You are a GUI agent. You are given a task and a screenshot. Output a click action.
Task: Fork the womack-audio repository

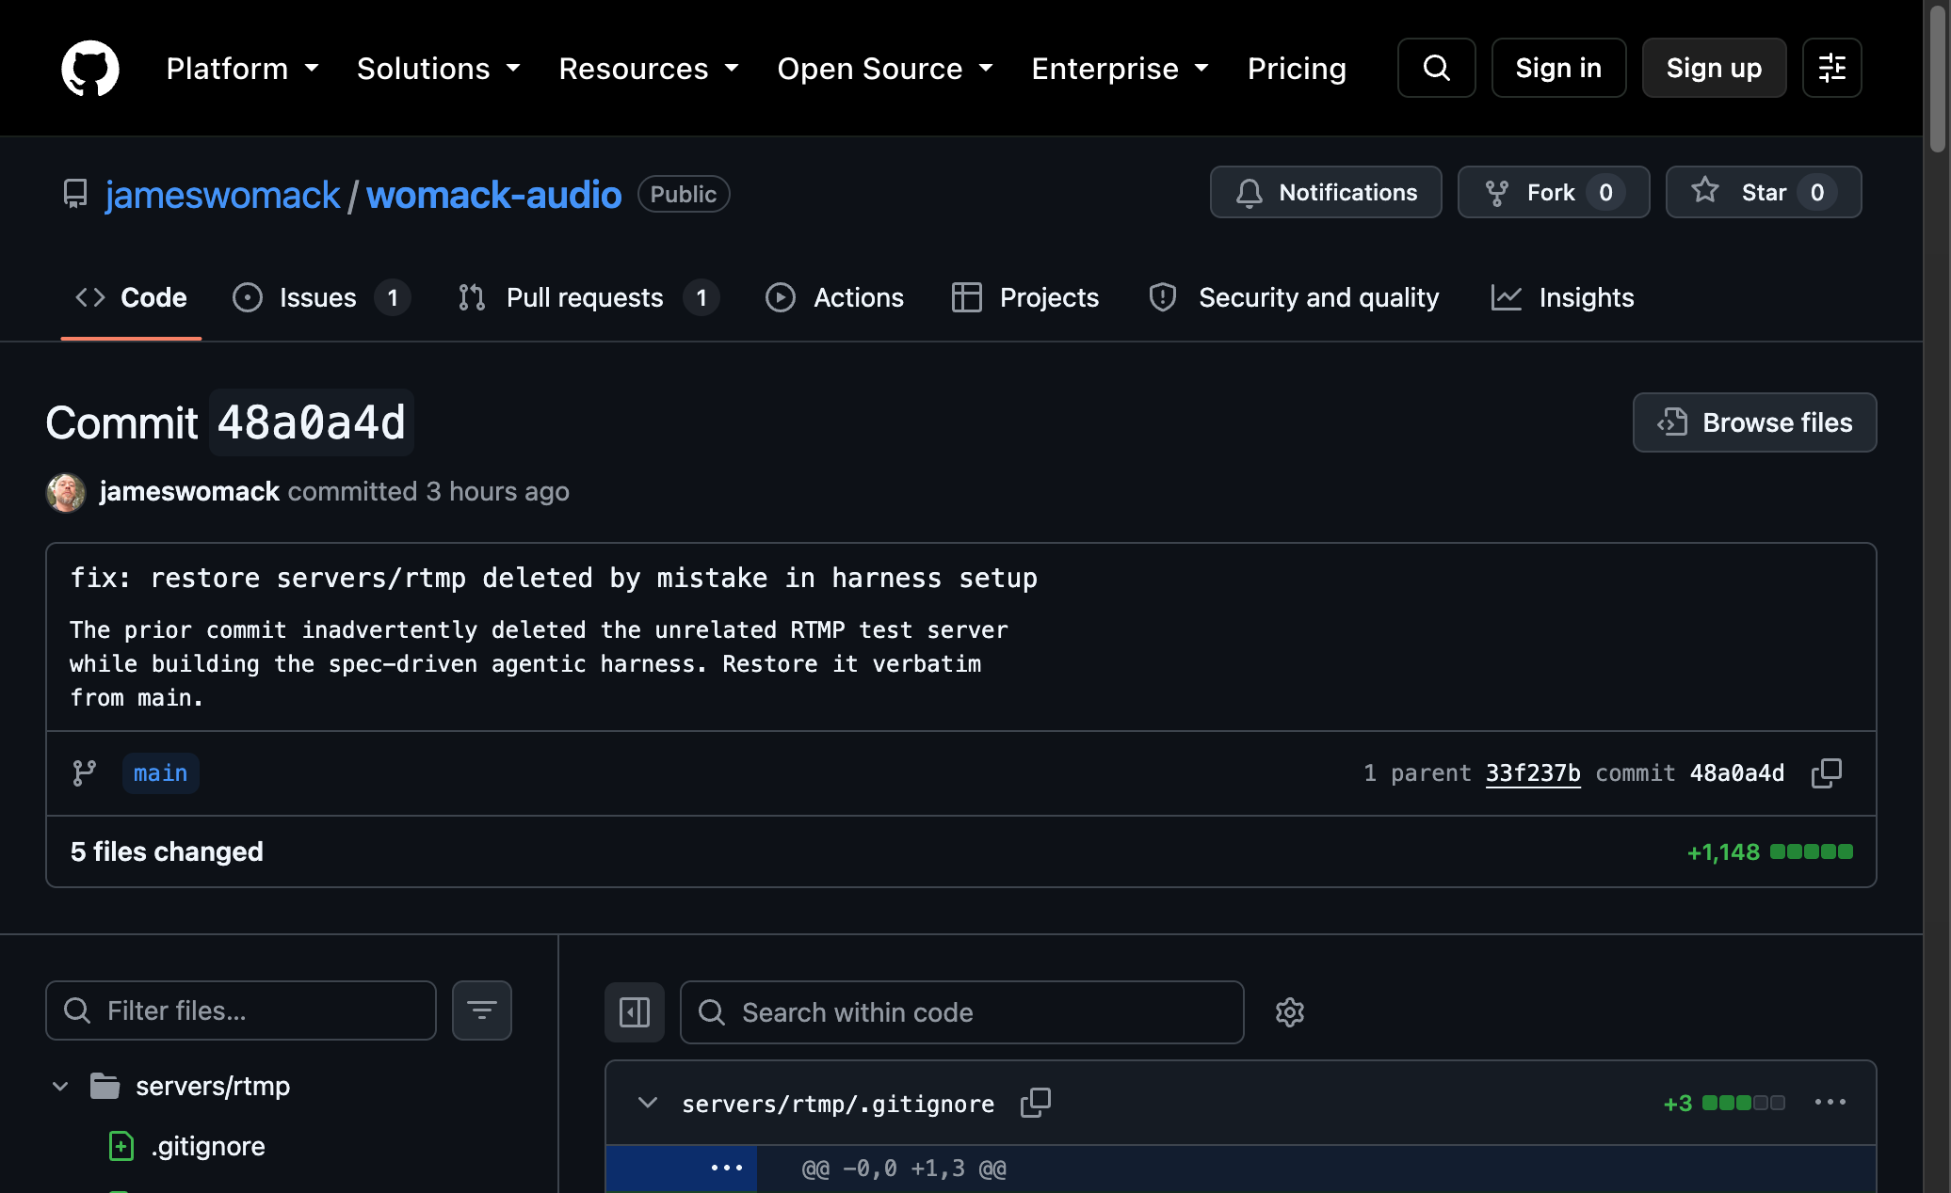coord(1554,192)
